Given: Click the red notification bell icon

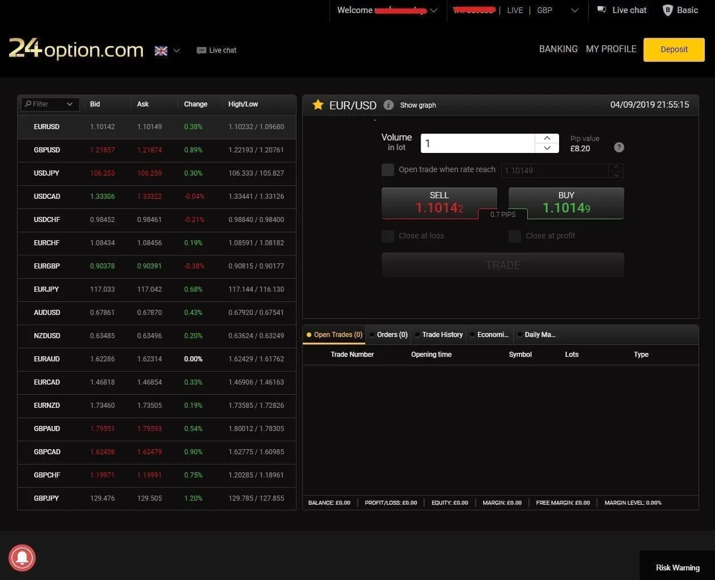Looking at the screenshot, I should coord(22,557).
